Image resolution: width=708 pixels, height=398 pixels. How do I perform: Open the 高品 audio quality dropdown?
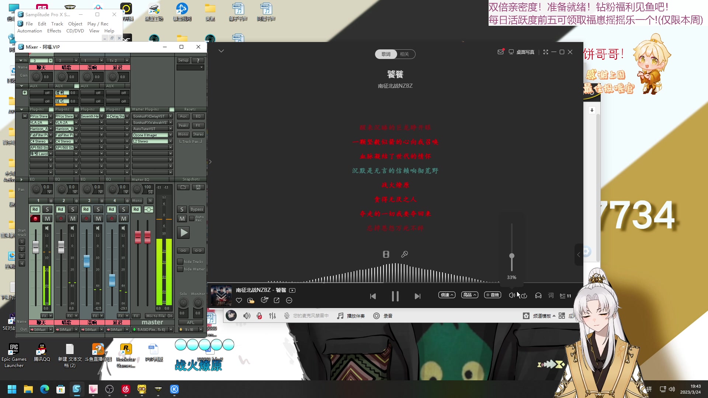click(x=469, y=295)
